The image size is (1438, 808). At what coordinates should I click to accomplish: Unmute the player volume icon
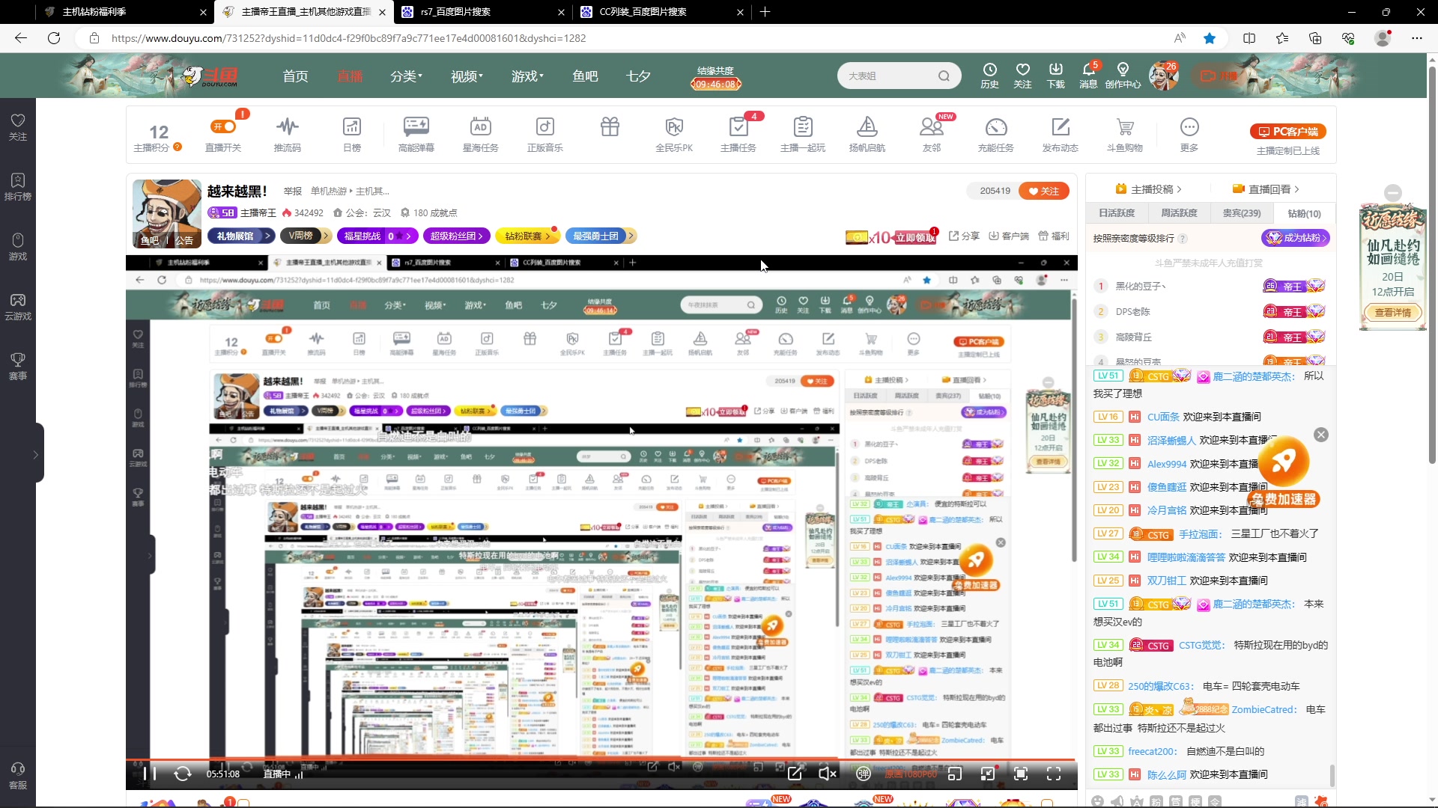827,774
